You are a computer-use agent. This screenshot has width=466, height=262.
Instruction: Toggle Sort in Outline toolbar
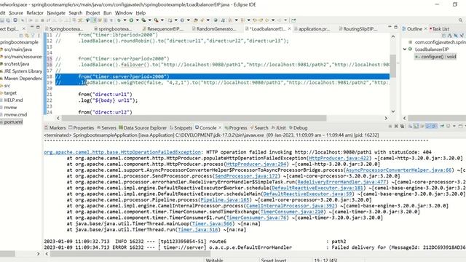(x=450, y=36)
